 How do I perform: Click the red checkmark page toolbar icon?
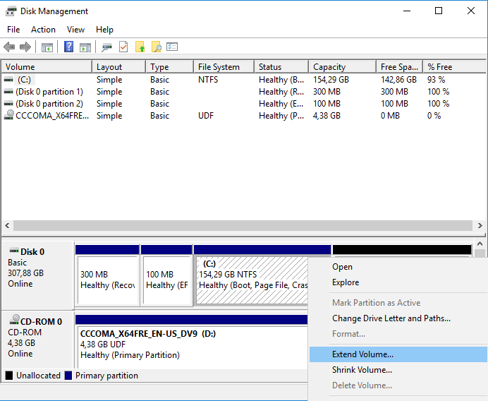123,47
